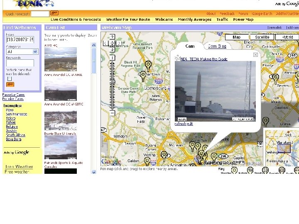Open the Forum link
This screenshot has height=224, width=299.
point(243,14)
